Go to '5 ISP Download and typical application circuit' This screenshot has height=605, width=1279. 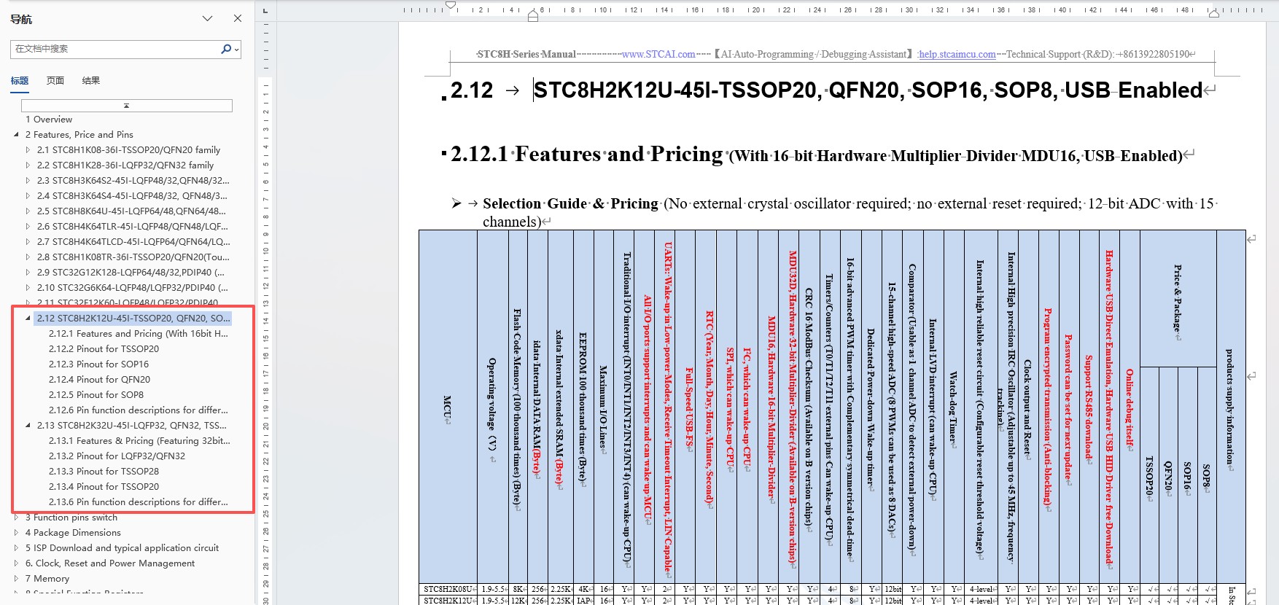click(x=122, y=548)
